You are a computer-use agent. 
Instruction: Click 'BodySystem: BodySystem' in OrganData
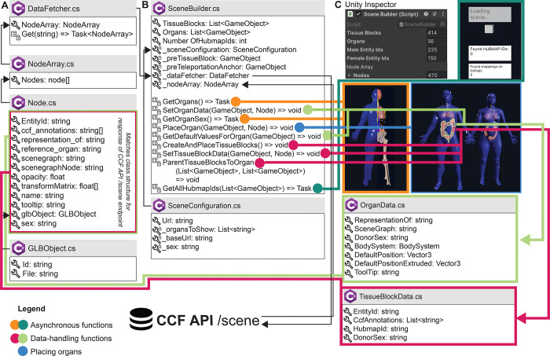coord(397,246)
